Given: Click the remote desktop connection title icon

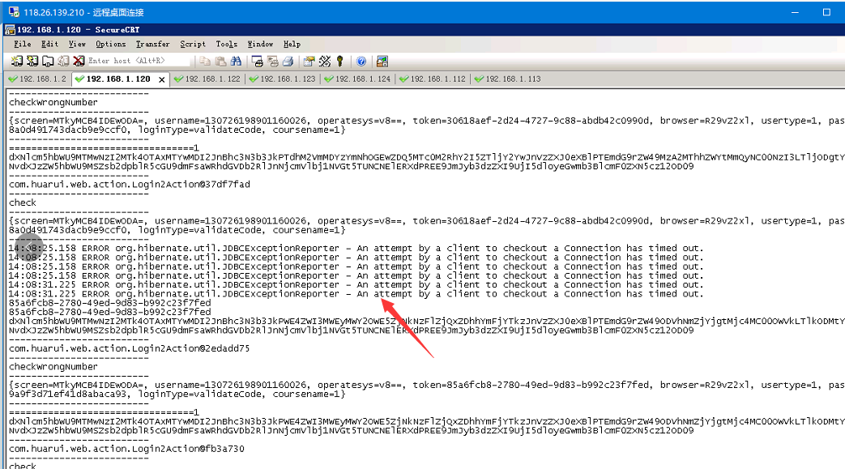Looking at the screenshot, I should click(14, 11).
